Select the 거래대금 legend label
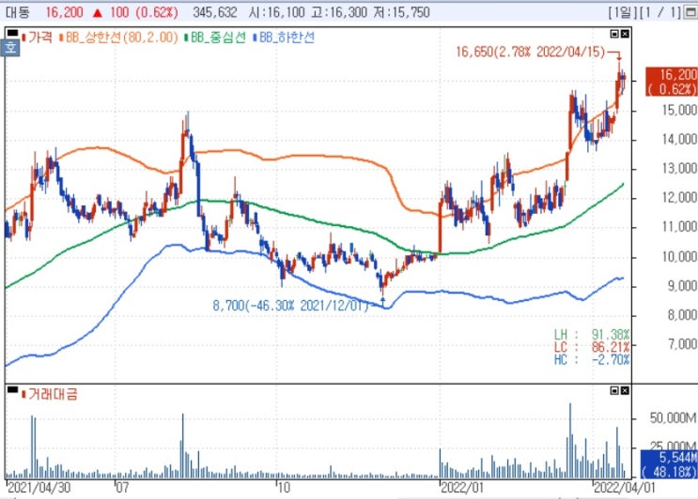 (53, 394)
